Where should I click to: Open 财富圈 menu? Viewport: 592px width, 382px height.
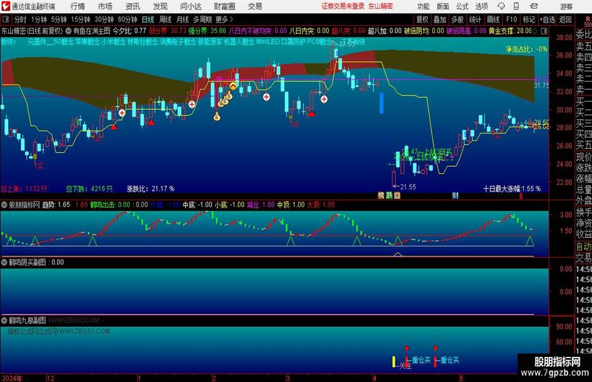(224, 6)
